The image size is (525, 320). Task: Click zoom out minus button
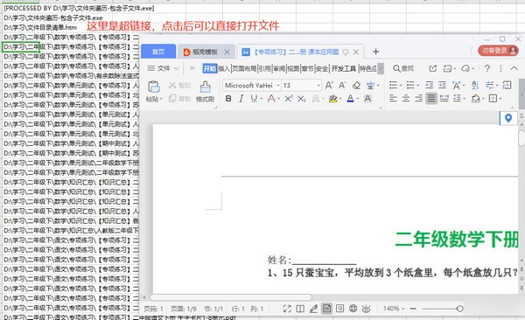click(413, 309)
